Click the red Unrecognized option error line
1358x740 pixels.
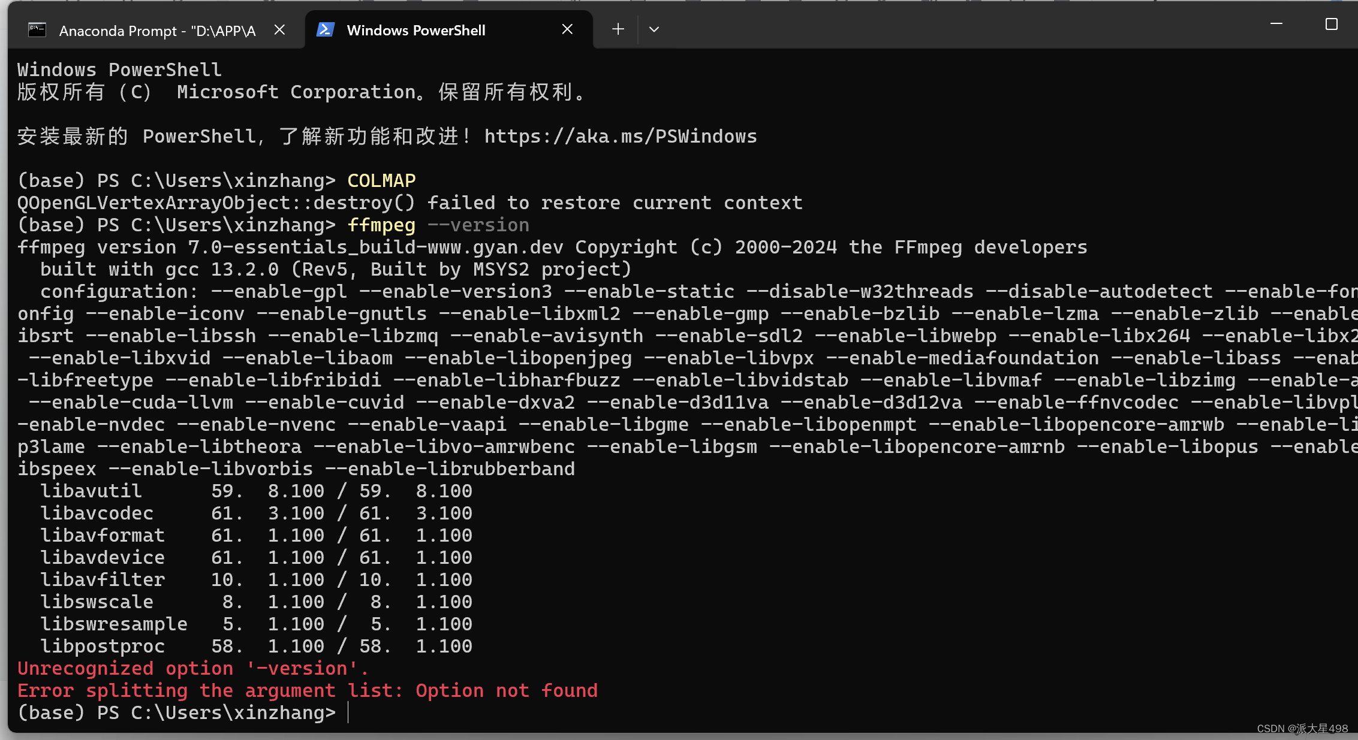pos(193,669)
